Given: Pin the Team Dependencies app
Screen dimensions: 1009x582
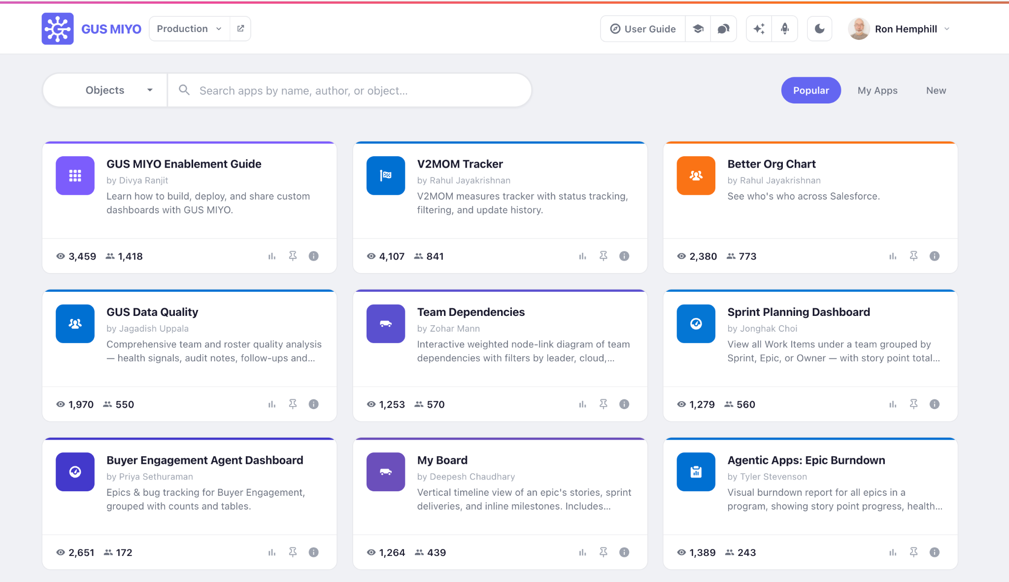Looking at the screenshot, I should pos(603,404).
